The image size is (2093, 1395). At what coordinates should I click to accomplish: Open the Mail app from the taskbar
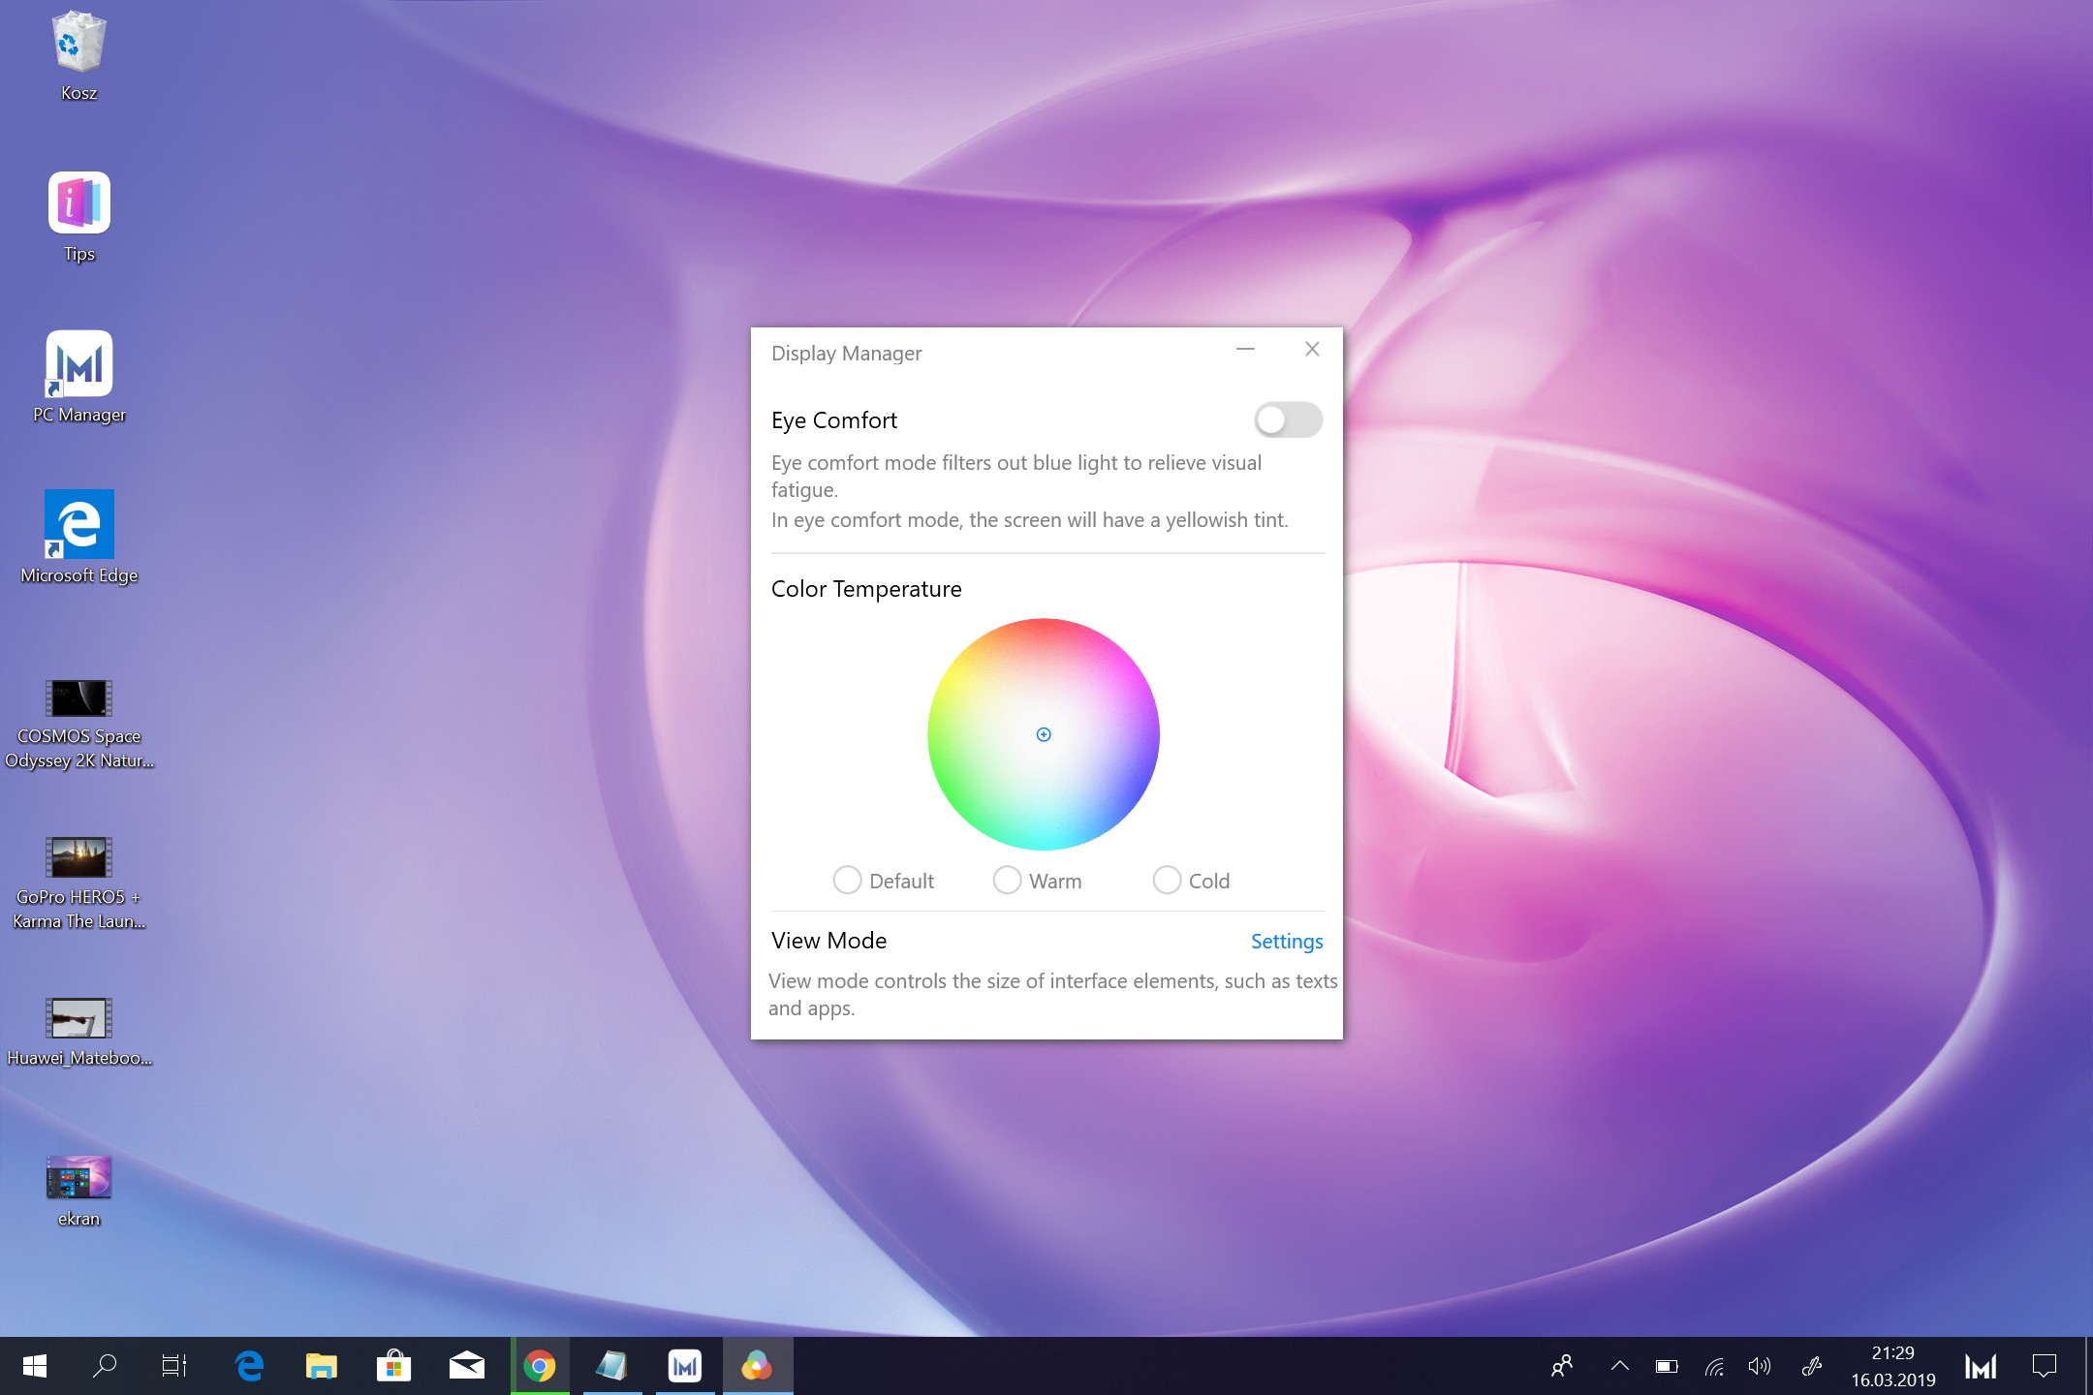coord(467,1366)
